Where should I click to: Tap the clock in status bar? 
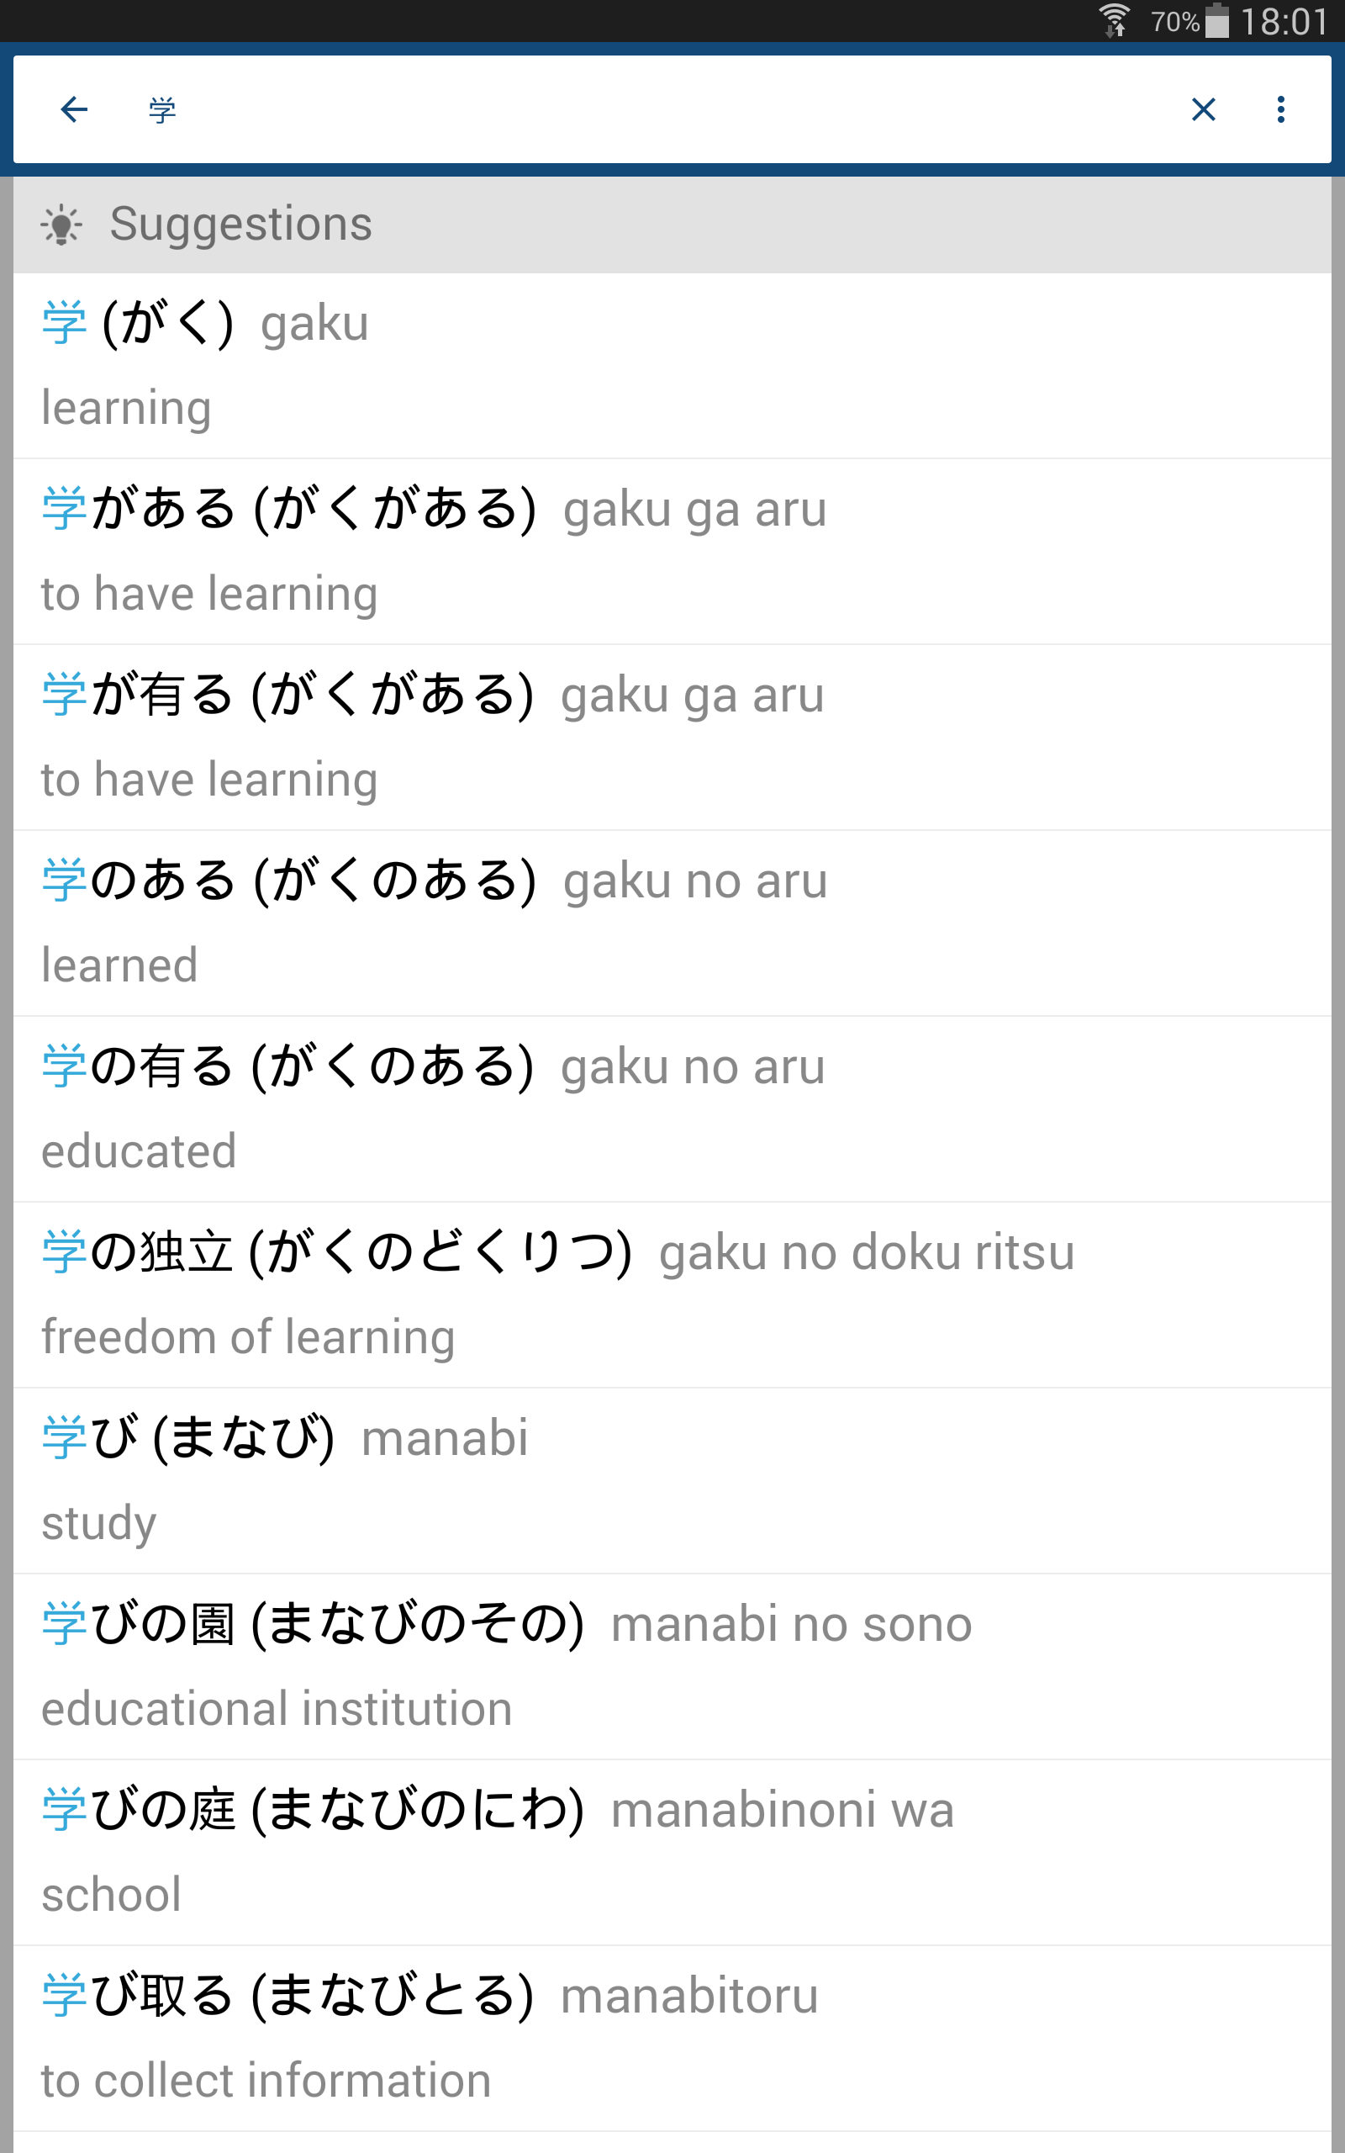(x=1284, y=21)
